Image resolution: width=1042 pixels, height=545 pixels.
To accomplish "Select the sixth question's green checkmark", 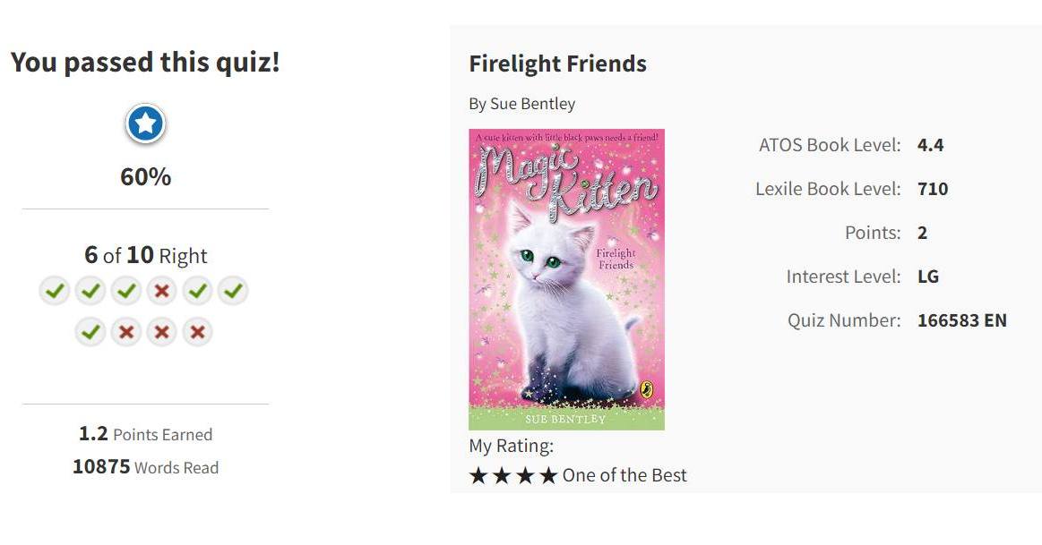I will (233, 291).
